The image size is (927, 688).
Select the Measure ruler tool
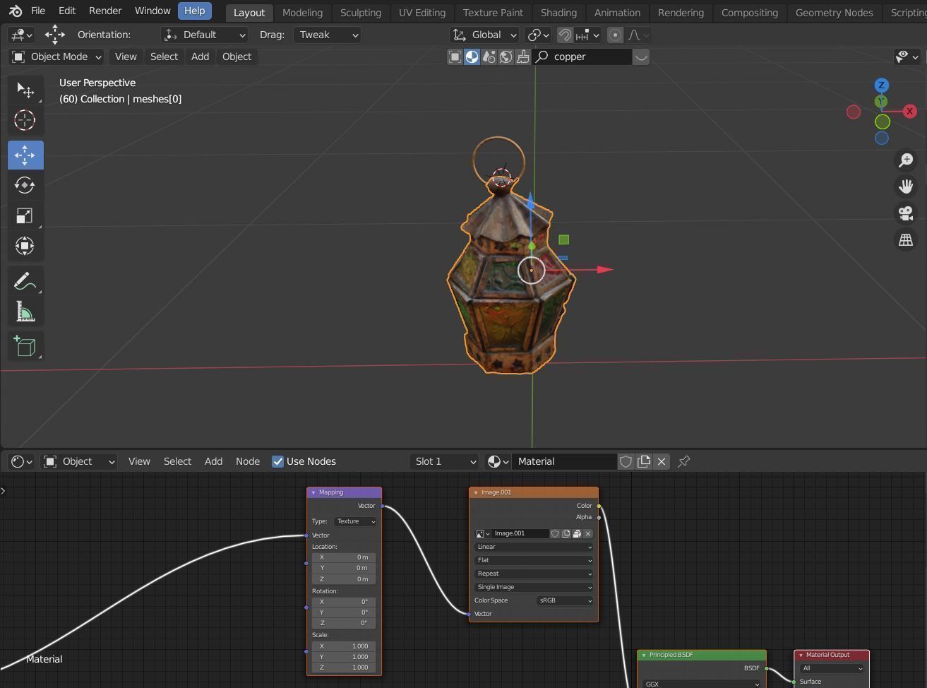point(25,312)
